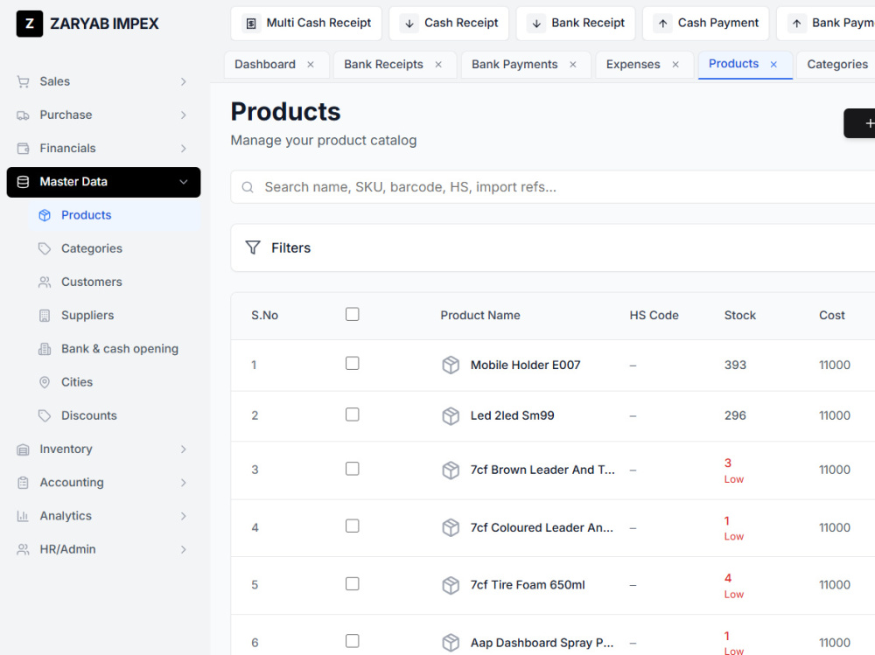
Task: Click the Zaryab Impex Z logo
Action: point(30,24)
